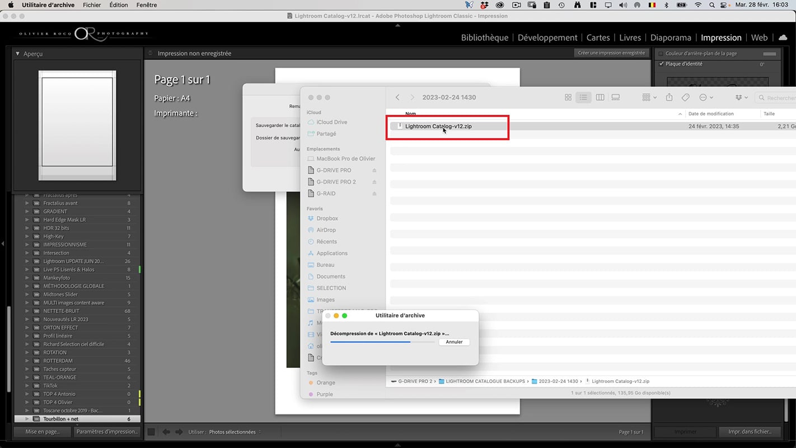Switch Finder to gallery view

click(616, 97)
